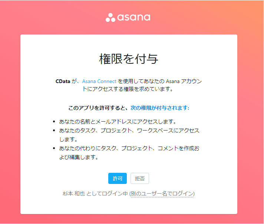The width and height of the screenshot is (264, 224).
Task: Click the bold CData app name
Action: point(63,81)
